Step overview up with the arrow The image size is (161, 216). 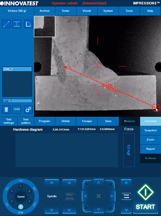126,183
